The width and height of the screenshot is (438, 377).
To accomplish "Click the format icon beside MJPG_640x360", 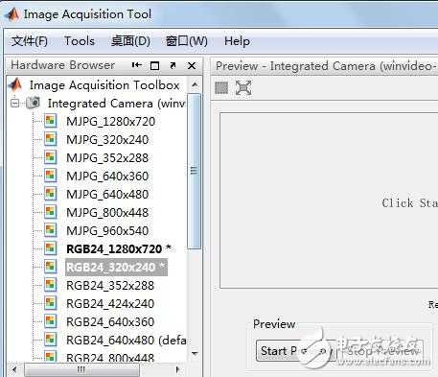I will pos(51,176).
